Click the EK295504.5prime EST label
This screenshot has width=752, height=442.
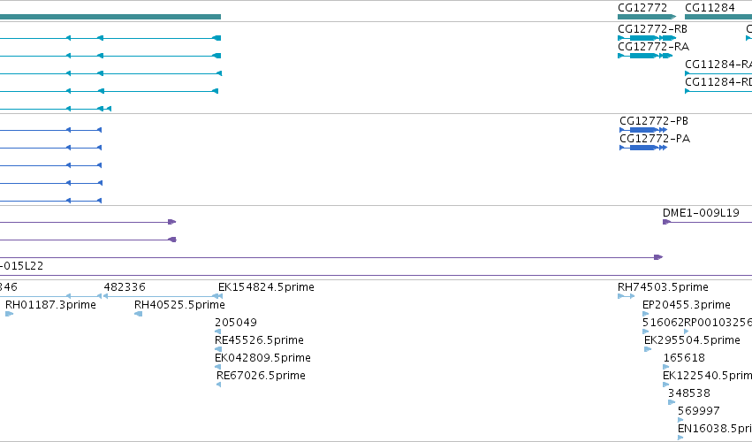[692, 340]
